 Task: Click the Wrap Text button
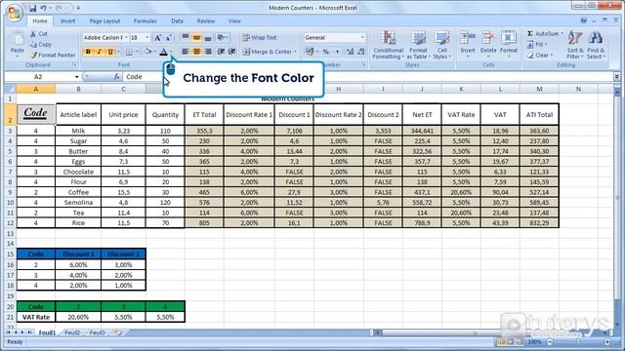pyautogui.click(x=259, y=38)
